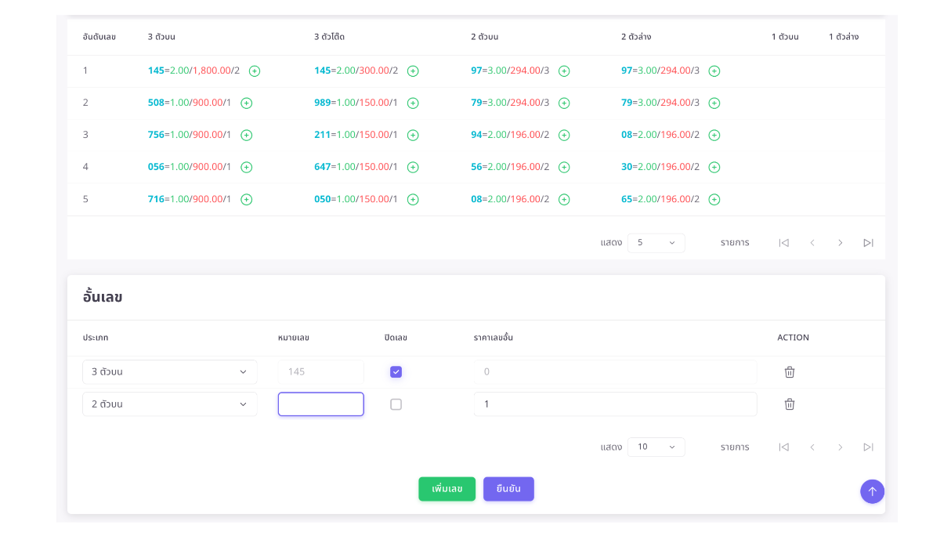This screenshot has width=951, height=536.
Task: Open the 2 ตัวบน type dropdown
Action: (170, 404)
